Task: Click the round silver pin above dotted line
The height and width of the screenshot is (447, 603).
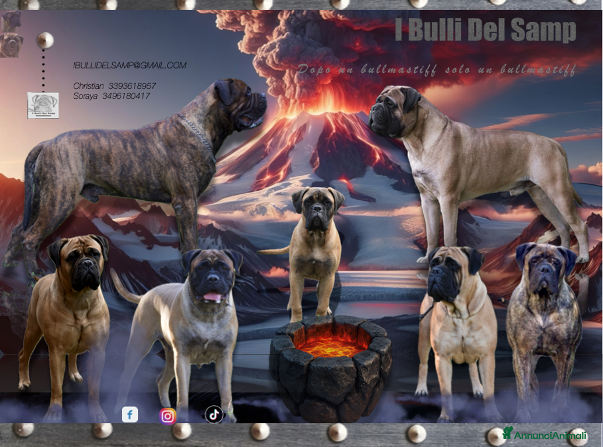Action: [45, 40]
